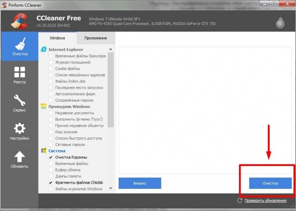Click the blue Анализ button
Viewport: 296px width, 211px height.
pyautogui.click(x=140, y=183)
